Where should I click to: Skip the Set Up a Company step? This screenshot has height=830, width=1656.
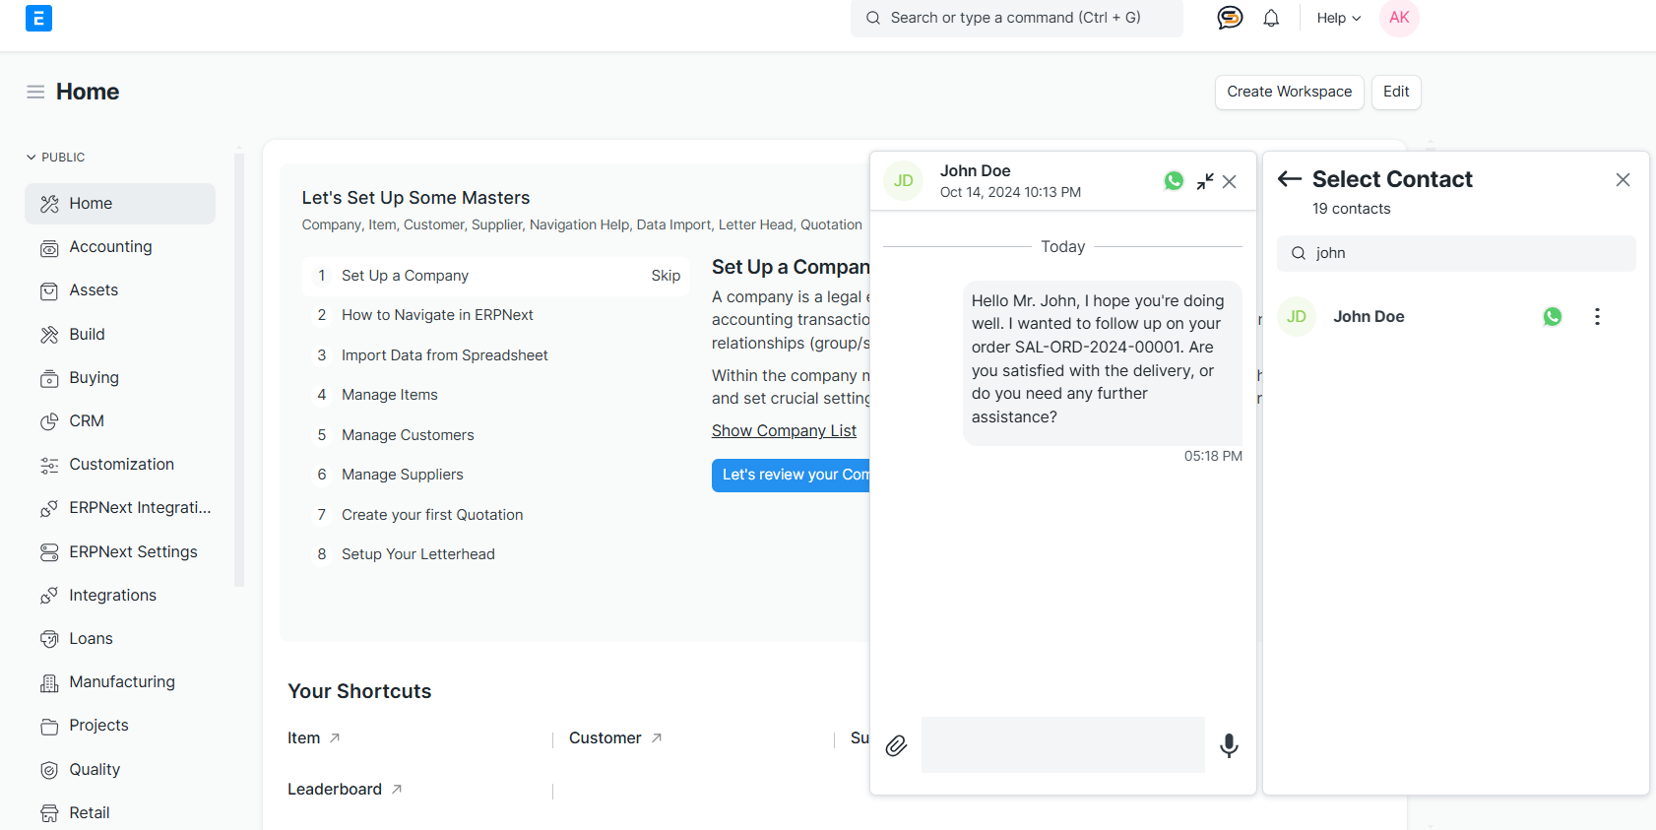pos(666,276)
